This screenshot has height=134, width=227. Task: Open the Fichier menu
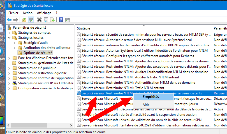(x=13, y=13)
